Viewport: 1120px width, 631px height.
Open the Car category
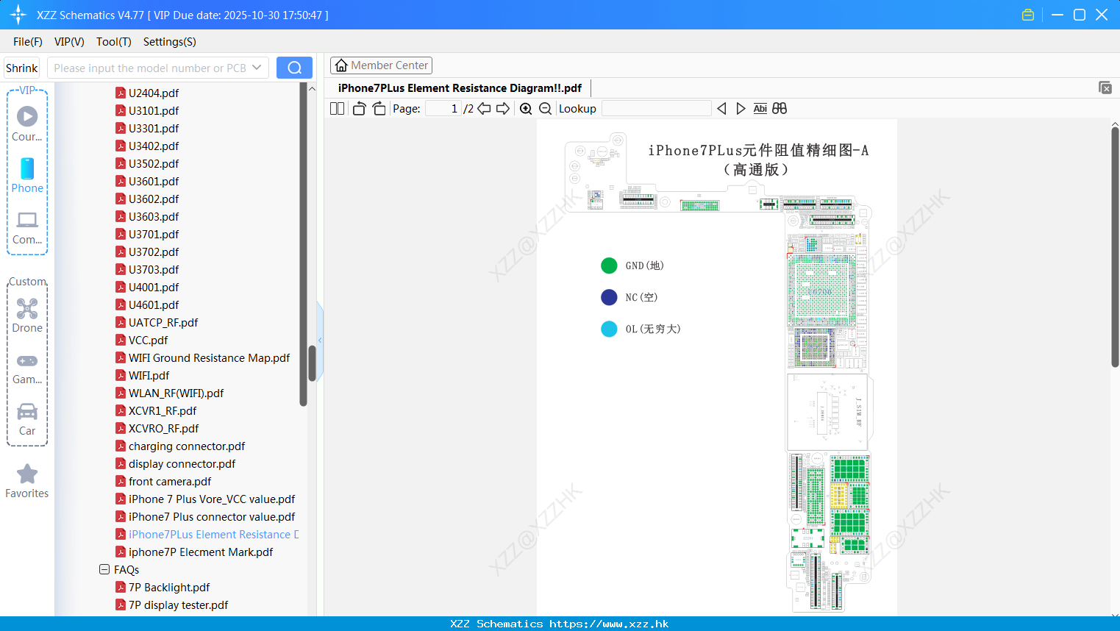click(x=27, y=419)
